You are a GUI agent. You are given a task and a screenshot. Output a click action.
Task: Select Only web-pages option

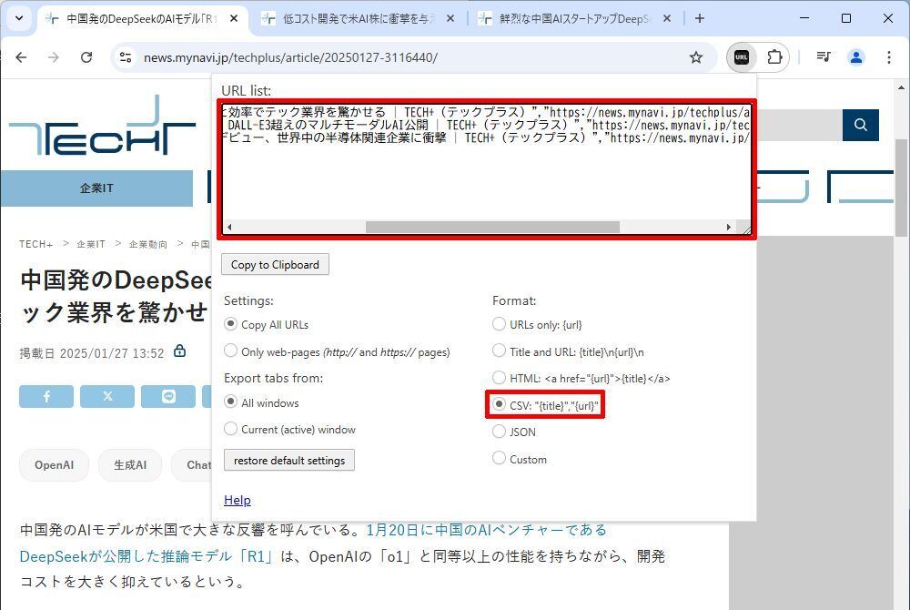230,351
